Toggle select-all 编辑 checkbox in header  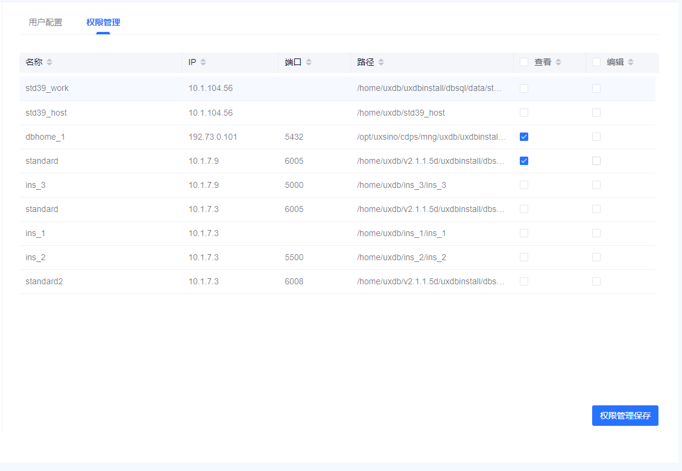pos(596,62)
